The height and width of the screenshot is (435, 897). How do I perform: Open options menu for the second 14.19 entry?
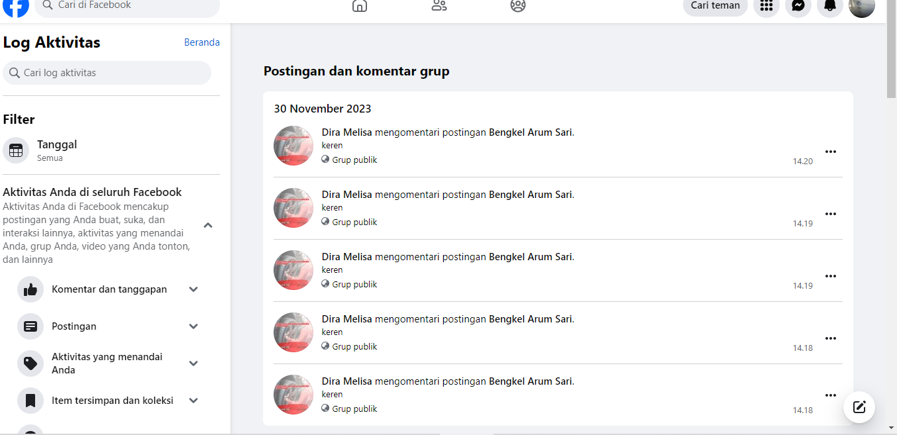click(x=831, y=276)
